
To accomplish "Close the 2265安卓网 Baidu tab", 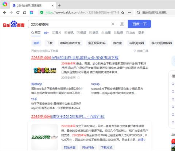I will click(x=52, y=5).
